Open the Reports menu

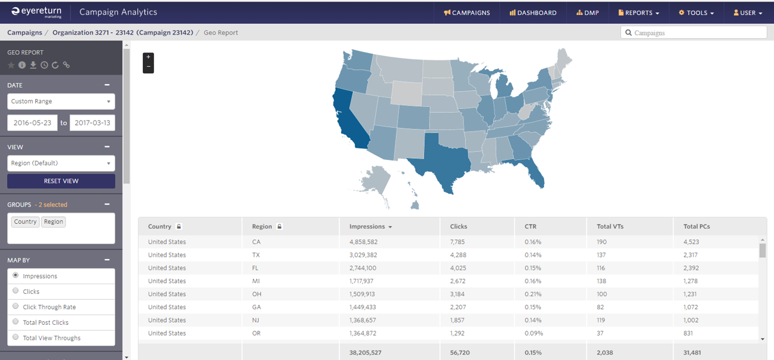pos(638,13)
